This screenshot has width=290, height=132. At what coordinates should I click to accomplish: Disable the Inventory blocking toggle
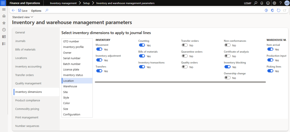click(227, 67)
